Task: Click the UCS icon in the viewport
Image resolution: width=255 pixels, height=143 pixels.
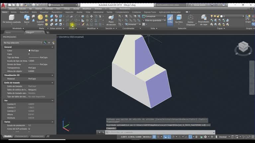Action: pyautogui.click(x=66, y=126)
